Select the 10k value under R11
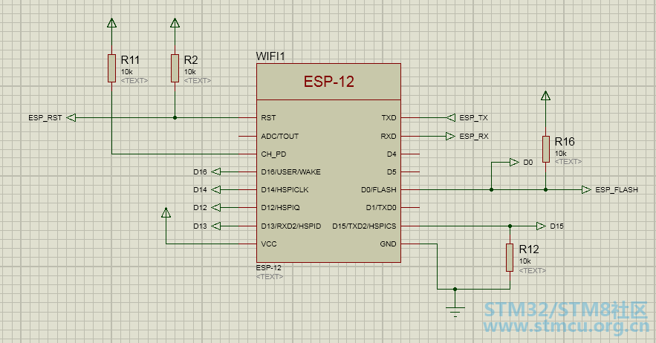This screenshot has width=656, height=343. pyautogui.click(x=127, y=72)
